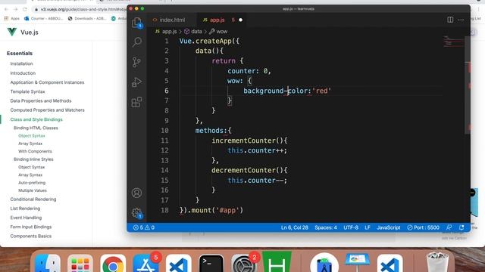Screen dimensions: 485x272
Task: Open the Extensions view
Action: pyautogui.click(x=136, y=102)
